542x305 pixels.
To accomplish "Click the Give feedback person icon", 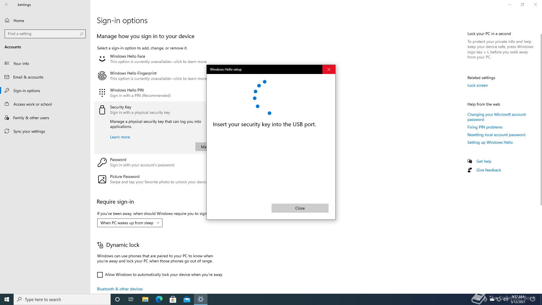I will click(x=470, y=170).
